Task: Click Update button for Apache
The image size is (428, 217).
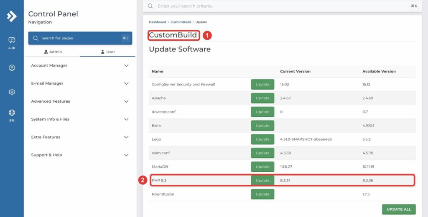Action: (x=262, y=98)
